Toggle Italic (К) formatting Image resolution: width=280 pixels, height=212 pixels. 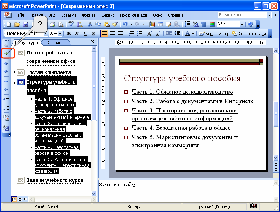tap(77, 34)
